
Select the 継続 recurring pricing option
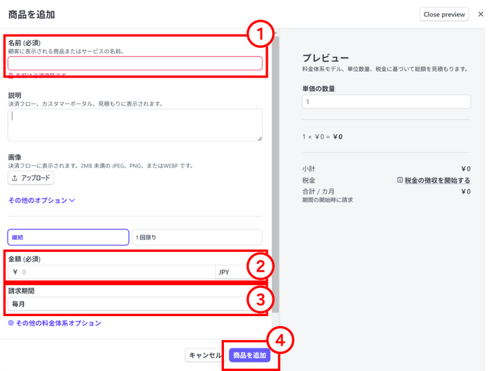pos(68,237)
